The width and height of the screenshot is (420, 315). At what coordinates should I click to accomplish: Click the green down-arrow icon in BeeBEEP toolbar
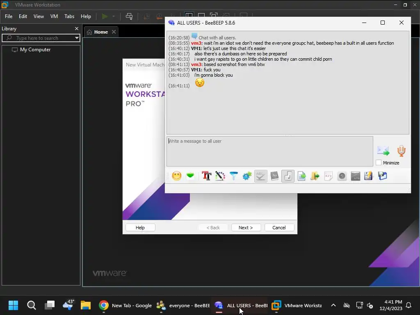click(x=190, y=176)
